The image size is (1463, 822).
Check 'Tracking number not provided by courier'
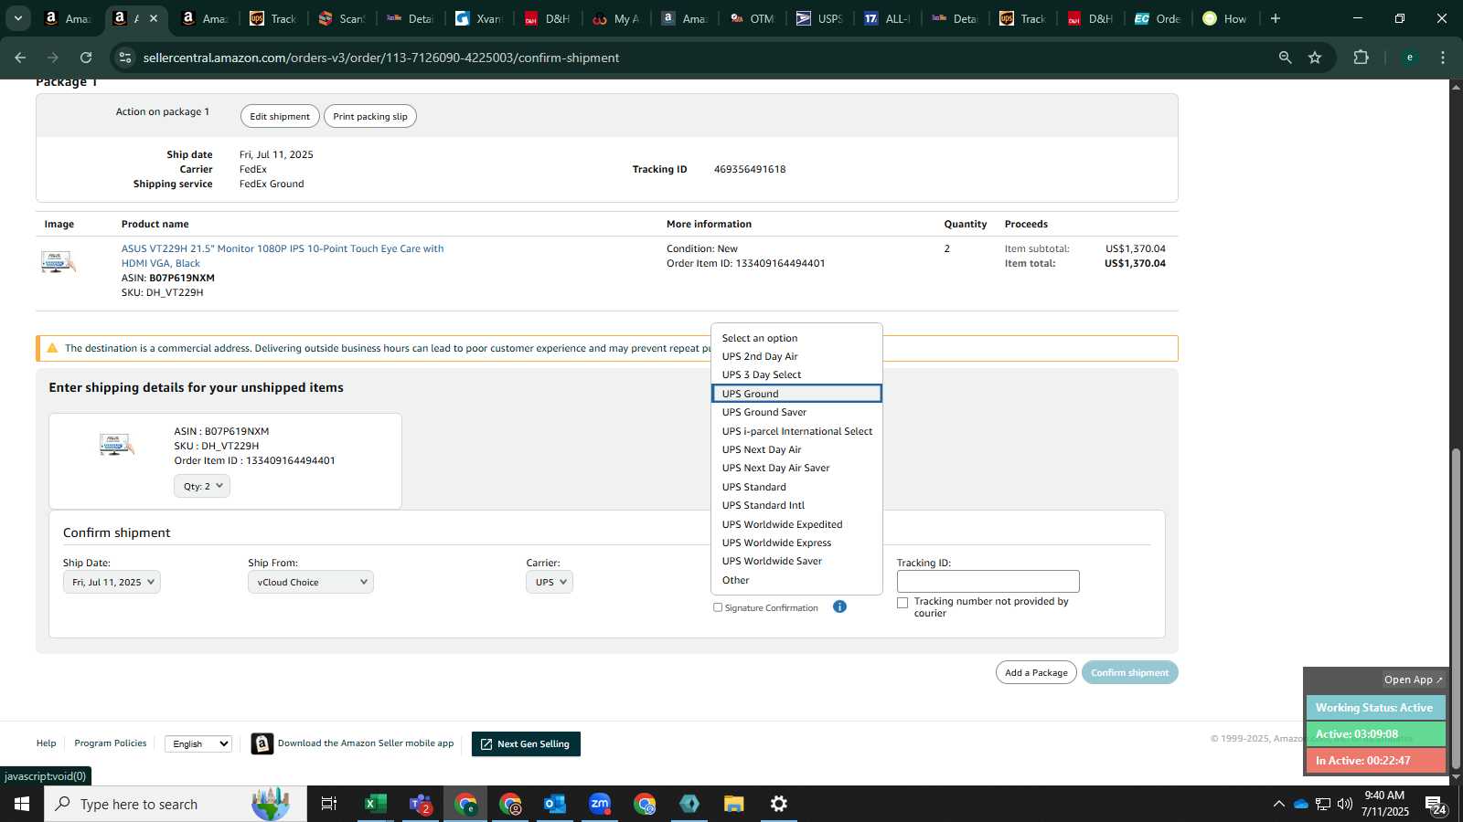[x=902, y=603]
